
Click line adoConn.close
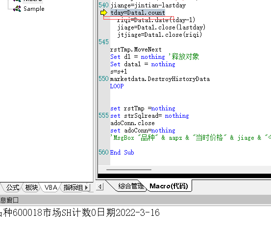pyautogui.click(x=133, y=123)
